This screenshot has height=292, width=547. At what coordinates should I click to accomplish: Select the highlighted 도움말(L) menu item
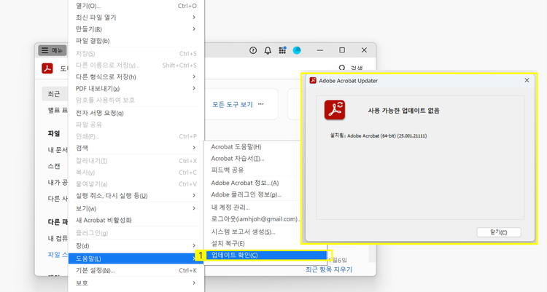click(136, 259)
